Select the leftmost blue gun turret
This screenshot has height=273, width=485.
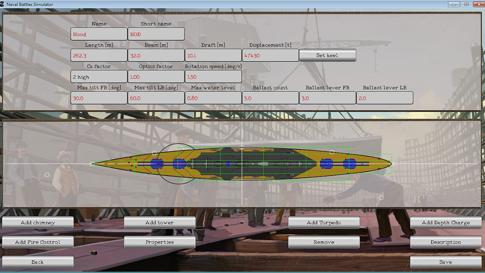click(x=156, y=164)
